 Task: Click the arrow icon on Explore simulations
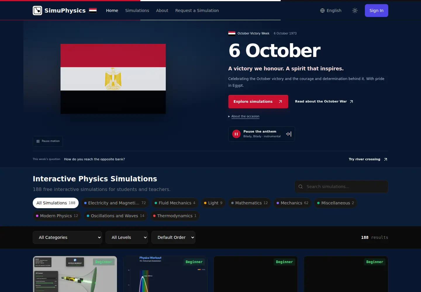280,102
